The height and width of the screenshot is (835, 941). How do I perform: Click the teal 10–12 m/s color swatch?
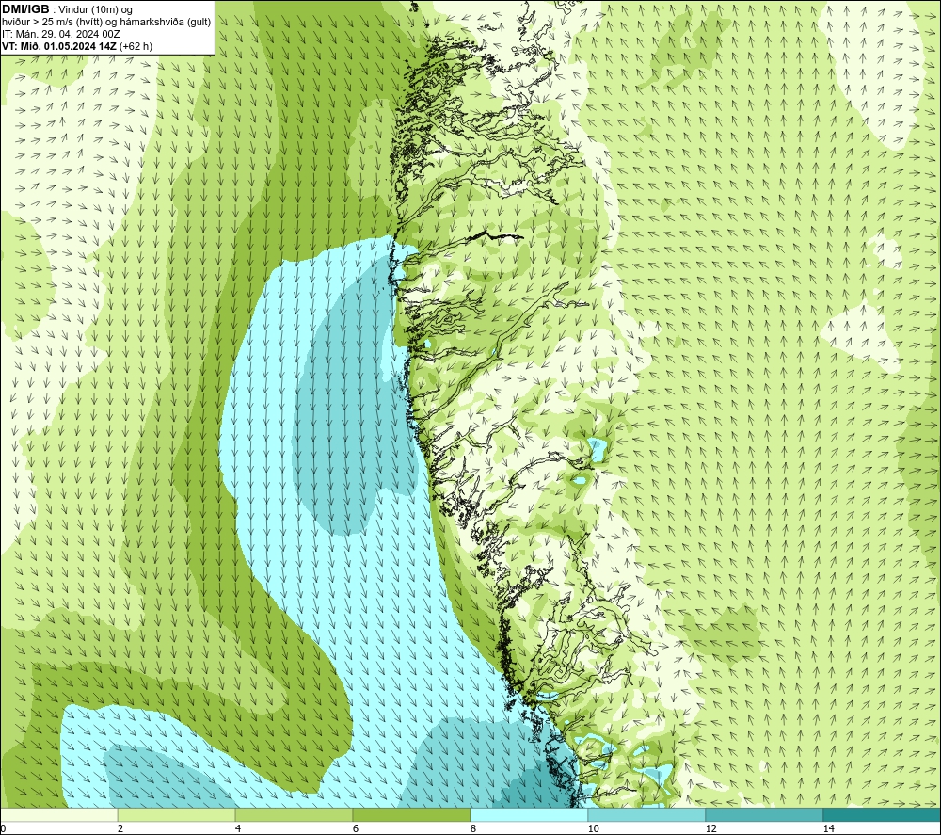647,814
